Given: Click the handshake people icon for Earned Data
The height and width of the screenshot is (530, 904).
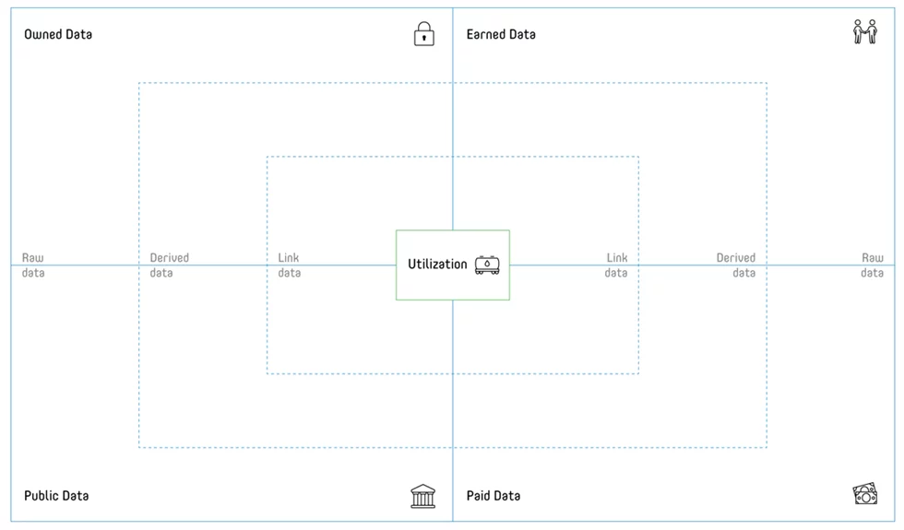Looking at the screenshot, I should (x=865, y=31).
